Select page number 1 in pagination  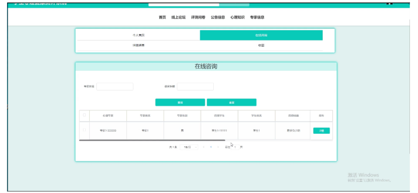(211, 147)
